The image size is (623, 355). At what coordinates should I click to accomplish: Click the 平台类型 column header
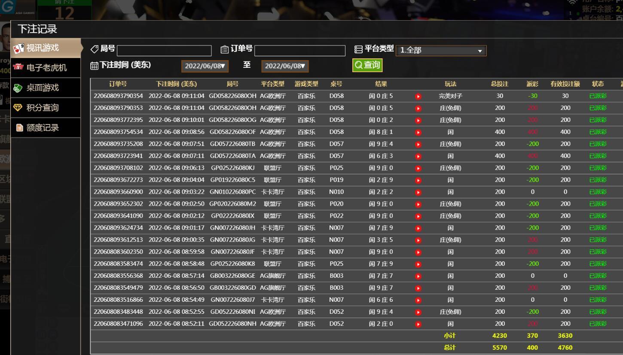pos(273,84)
